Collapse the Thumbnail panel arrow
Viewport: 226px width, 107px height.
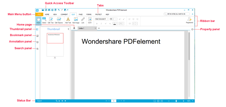point(68,29)
